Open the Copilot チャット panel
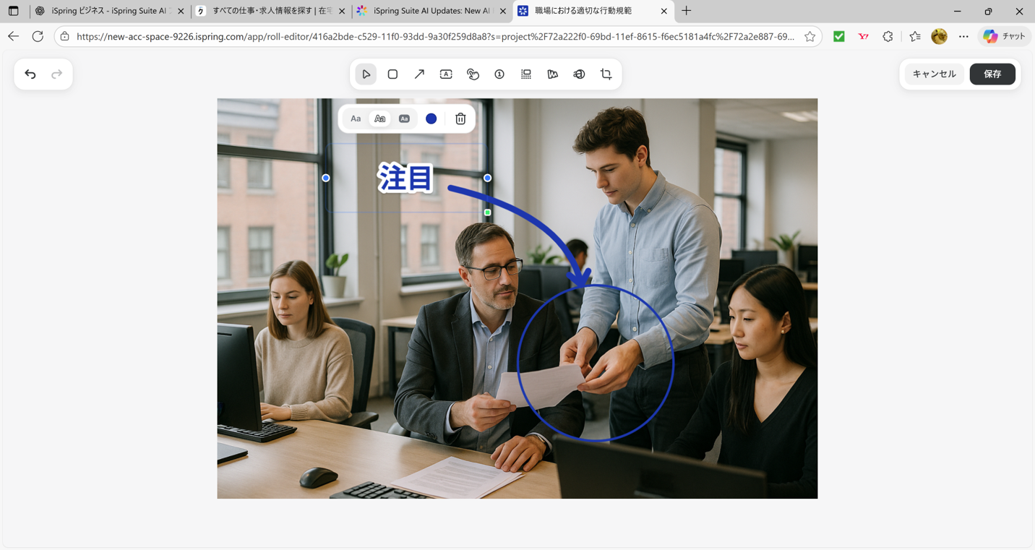 [1004, 35]
